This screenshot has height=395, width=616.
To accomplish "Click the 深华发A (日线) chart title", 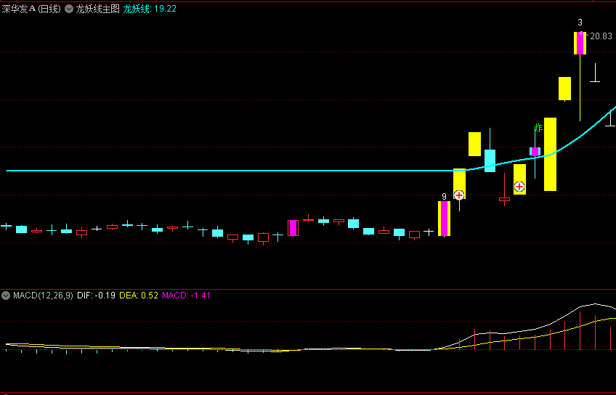I will [x=31, y=9].
